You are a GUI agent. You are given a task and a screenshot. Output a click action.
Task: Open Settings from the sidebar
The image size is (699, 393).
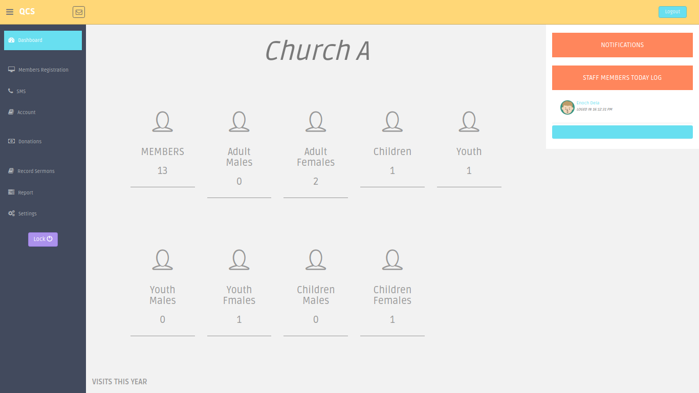pyautogui.click(x=27, y=213)
